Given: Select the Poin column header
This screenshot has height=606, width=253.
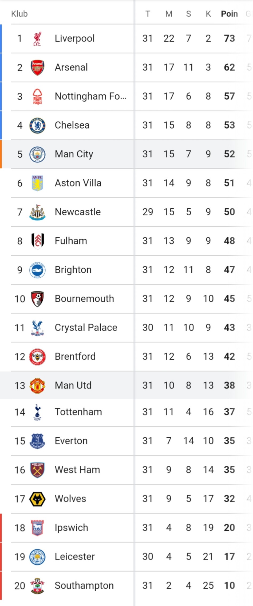Looking at the screenshot, I should pos(229,14).
